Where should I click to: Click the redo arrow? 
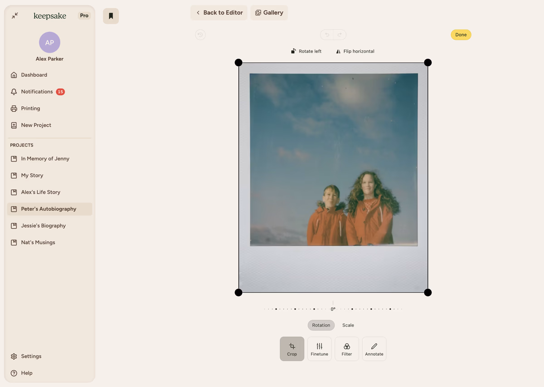click(x=339, y=35)
